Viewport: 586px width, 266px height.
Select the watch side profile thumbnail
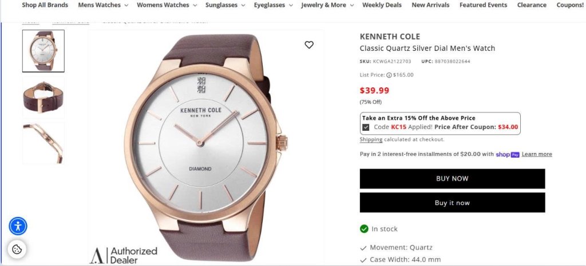[x=43, y=143]
